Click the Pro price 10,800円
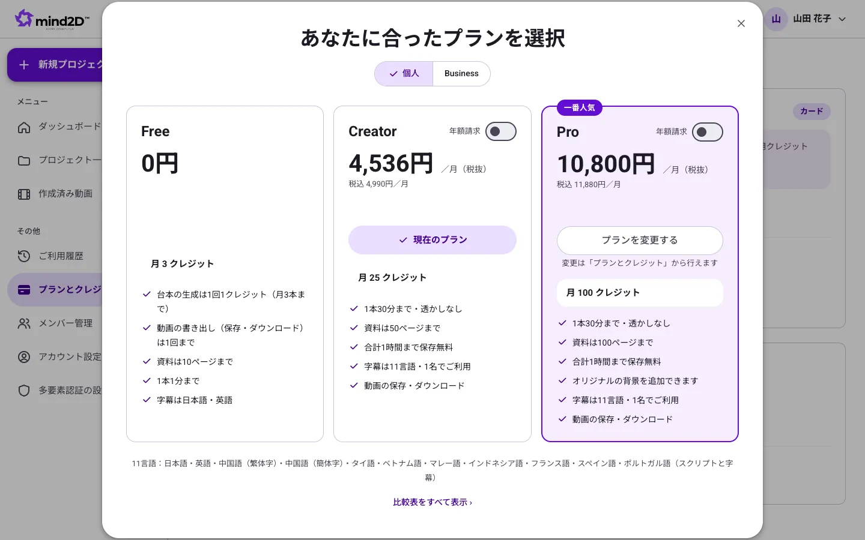The width and height of the screenshot is (865, 540). point(606,164)
